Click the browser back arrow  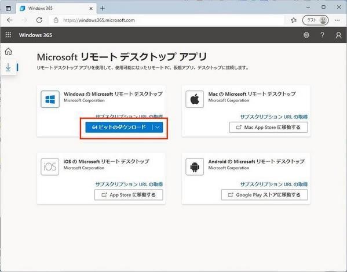click(9, 20)
